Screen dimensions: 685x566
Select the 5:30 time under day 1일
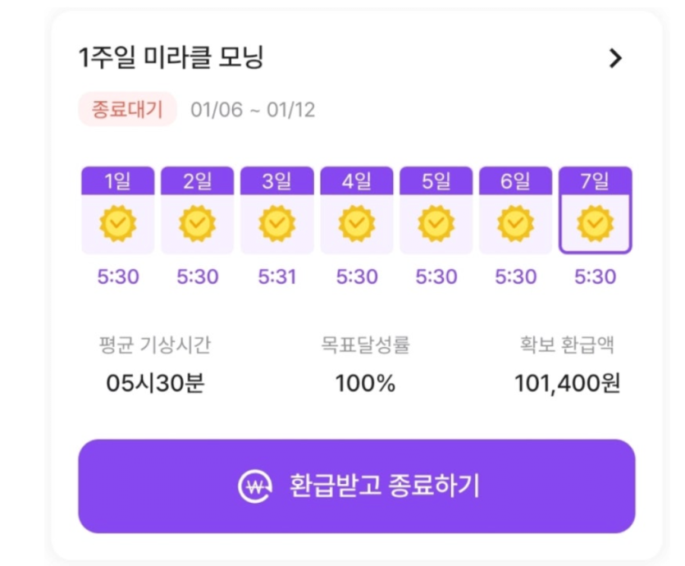pos(117,276)
